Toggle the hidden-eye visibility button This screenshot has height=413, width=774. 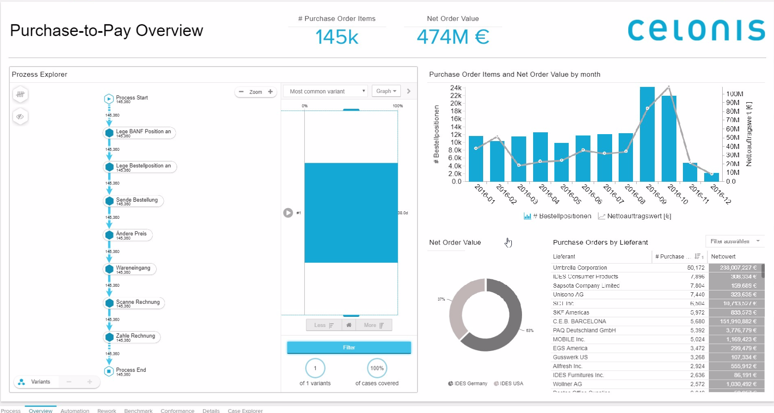coord(20,117)
